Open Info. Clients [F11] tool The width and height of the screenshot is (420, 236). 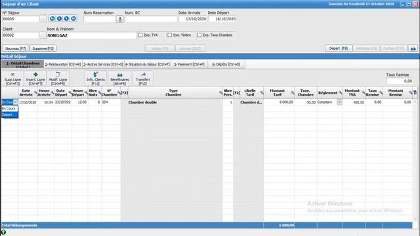[x=96, y=79]
